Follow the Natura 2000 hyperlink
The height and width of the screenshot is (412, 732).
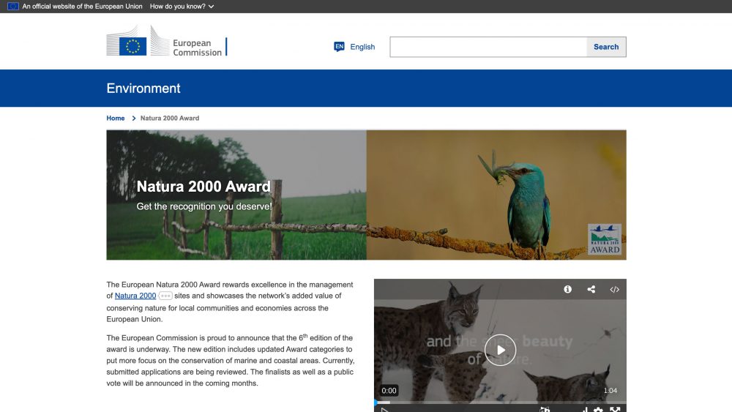tap(135, 296)
